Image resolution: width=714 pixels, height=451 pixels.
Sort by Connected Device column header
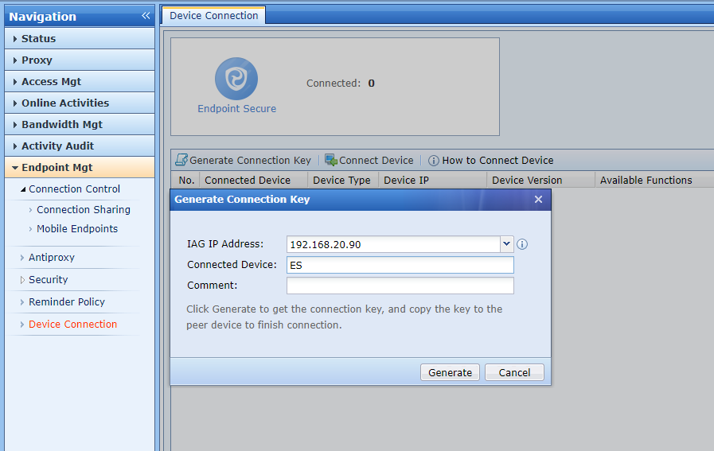pyautogui.click(x=254, y=181)
